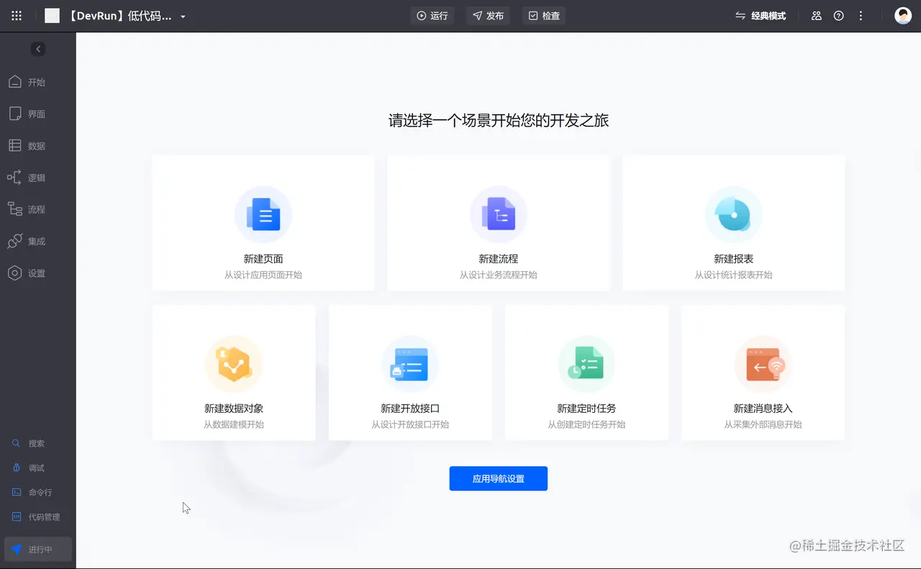
Task: Click the 新建消息接入 message access icon
Action: pyautogui.click(x=763, y=364)
